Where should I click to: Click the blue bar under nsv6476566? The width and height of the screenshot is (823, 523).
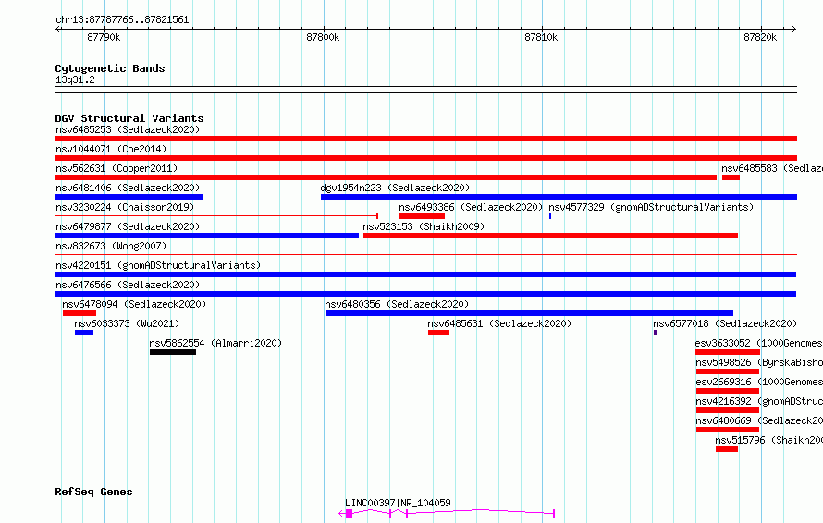click(x=425, y=294)
